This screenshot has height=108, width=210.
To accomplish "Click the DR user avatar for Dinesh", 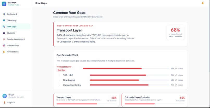I will click(4, 96).
